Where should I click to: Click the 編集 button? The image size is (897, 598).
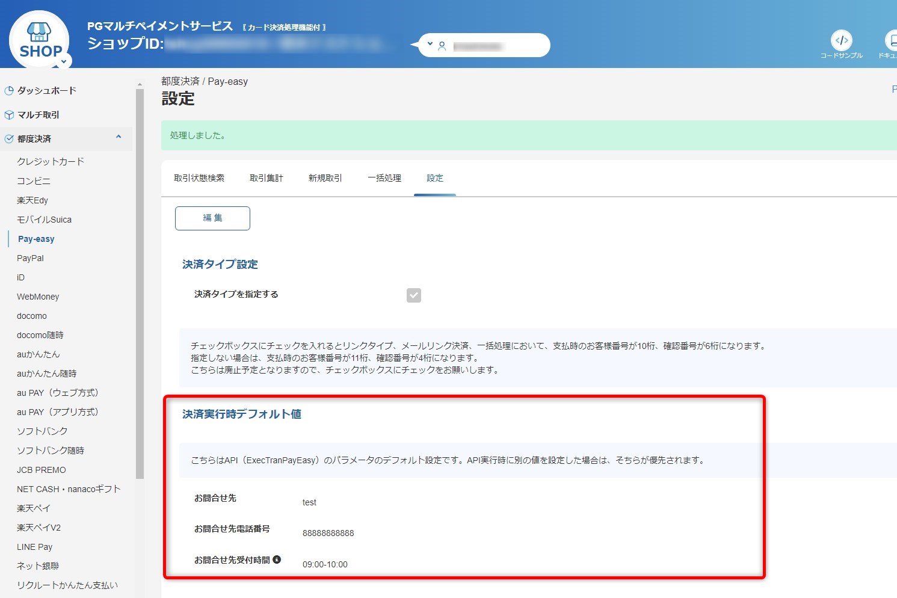coord(212,218)
